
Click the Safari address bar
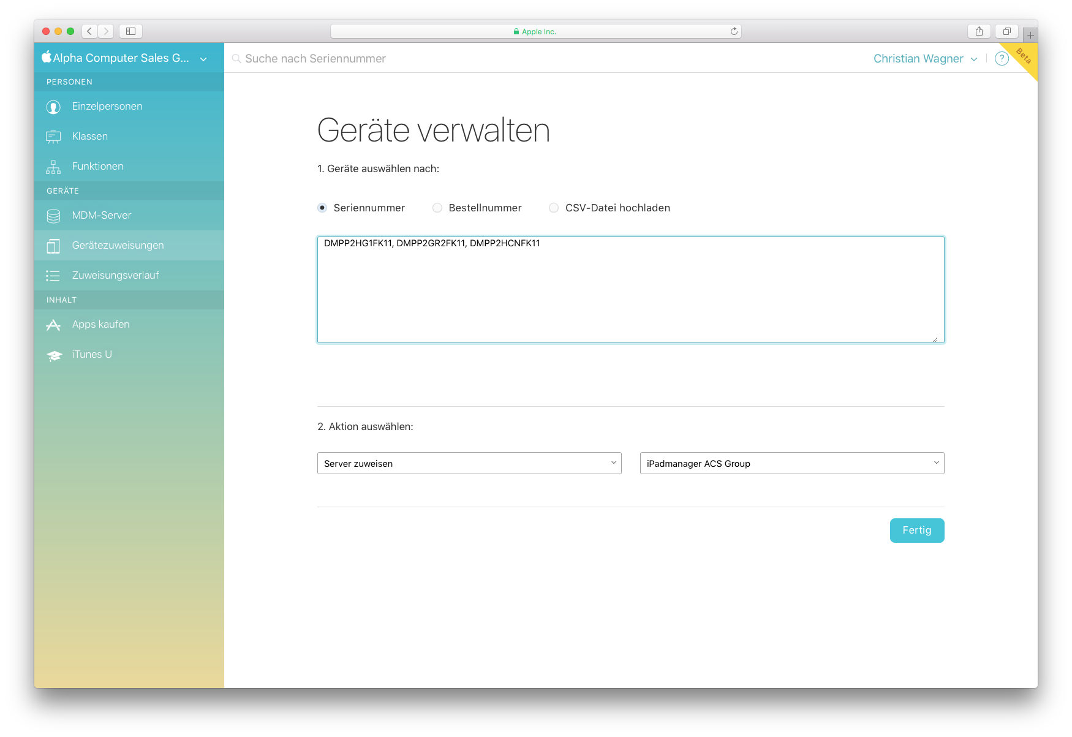pos(536,31)
